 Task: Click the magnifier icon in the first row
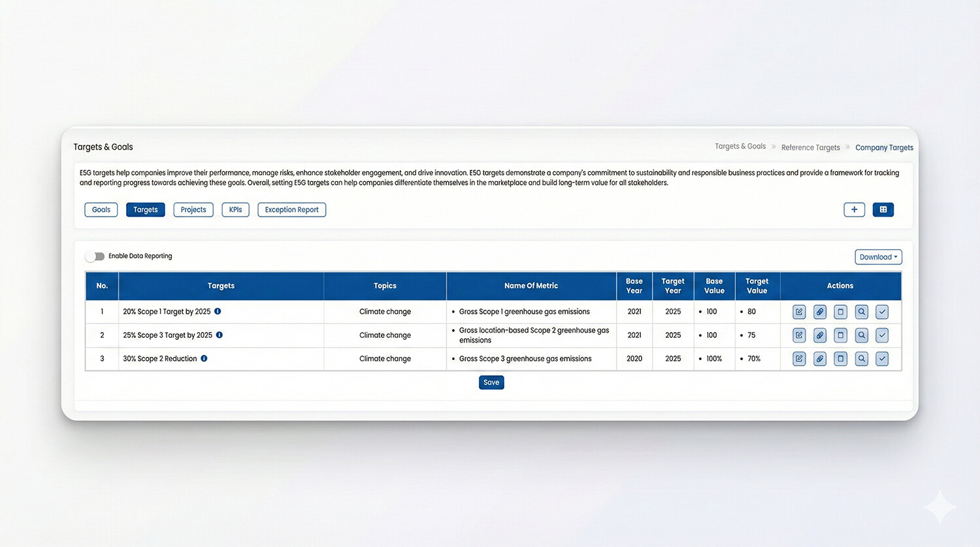click(861, 312)
